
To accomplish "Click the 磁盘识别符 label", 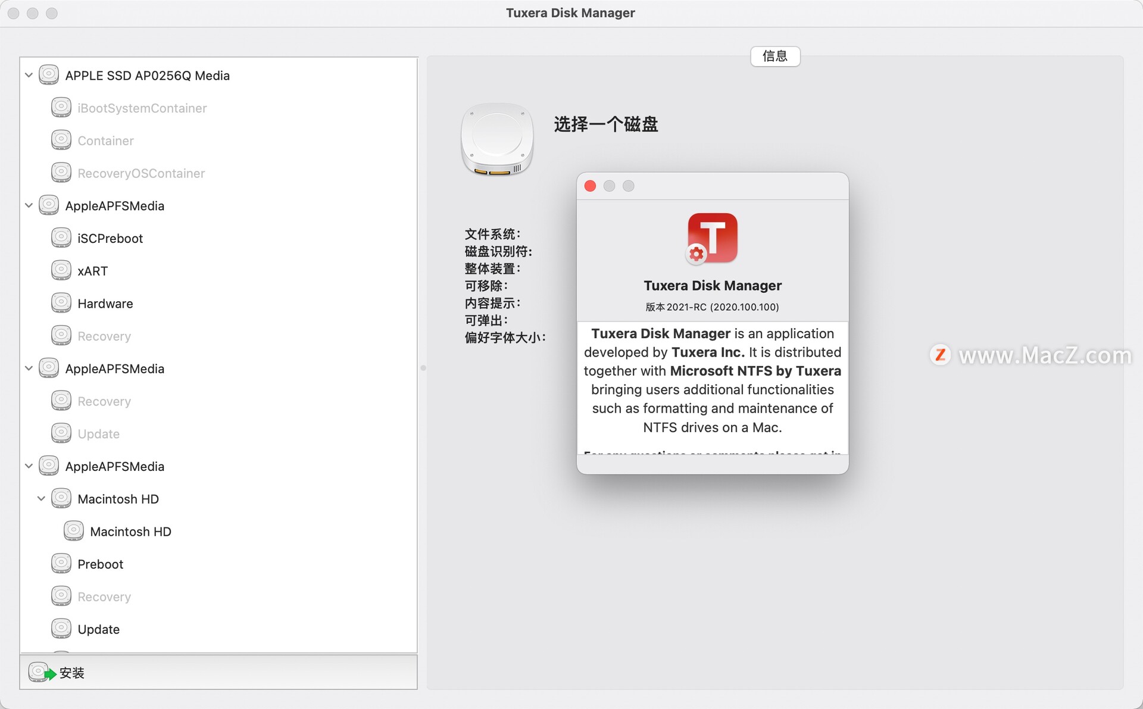I will [498, 251].
